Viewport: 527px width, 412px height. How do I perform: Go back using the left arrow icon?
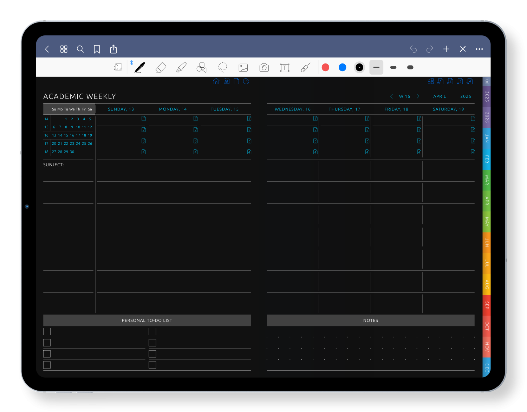coord(47,49)
